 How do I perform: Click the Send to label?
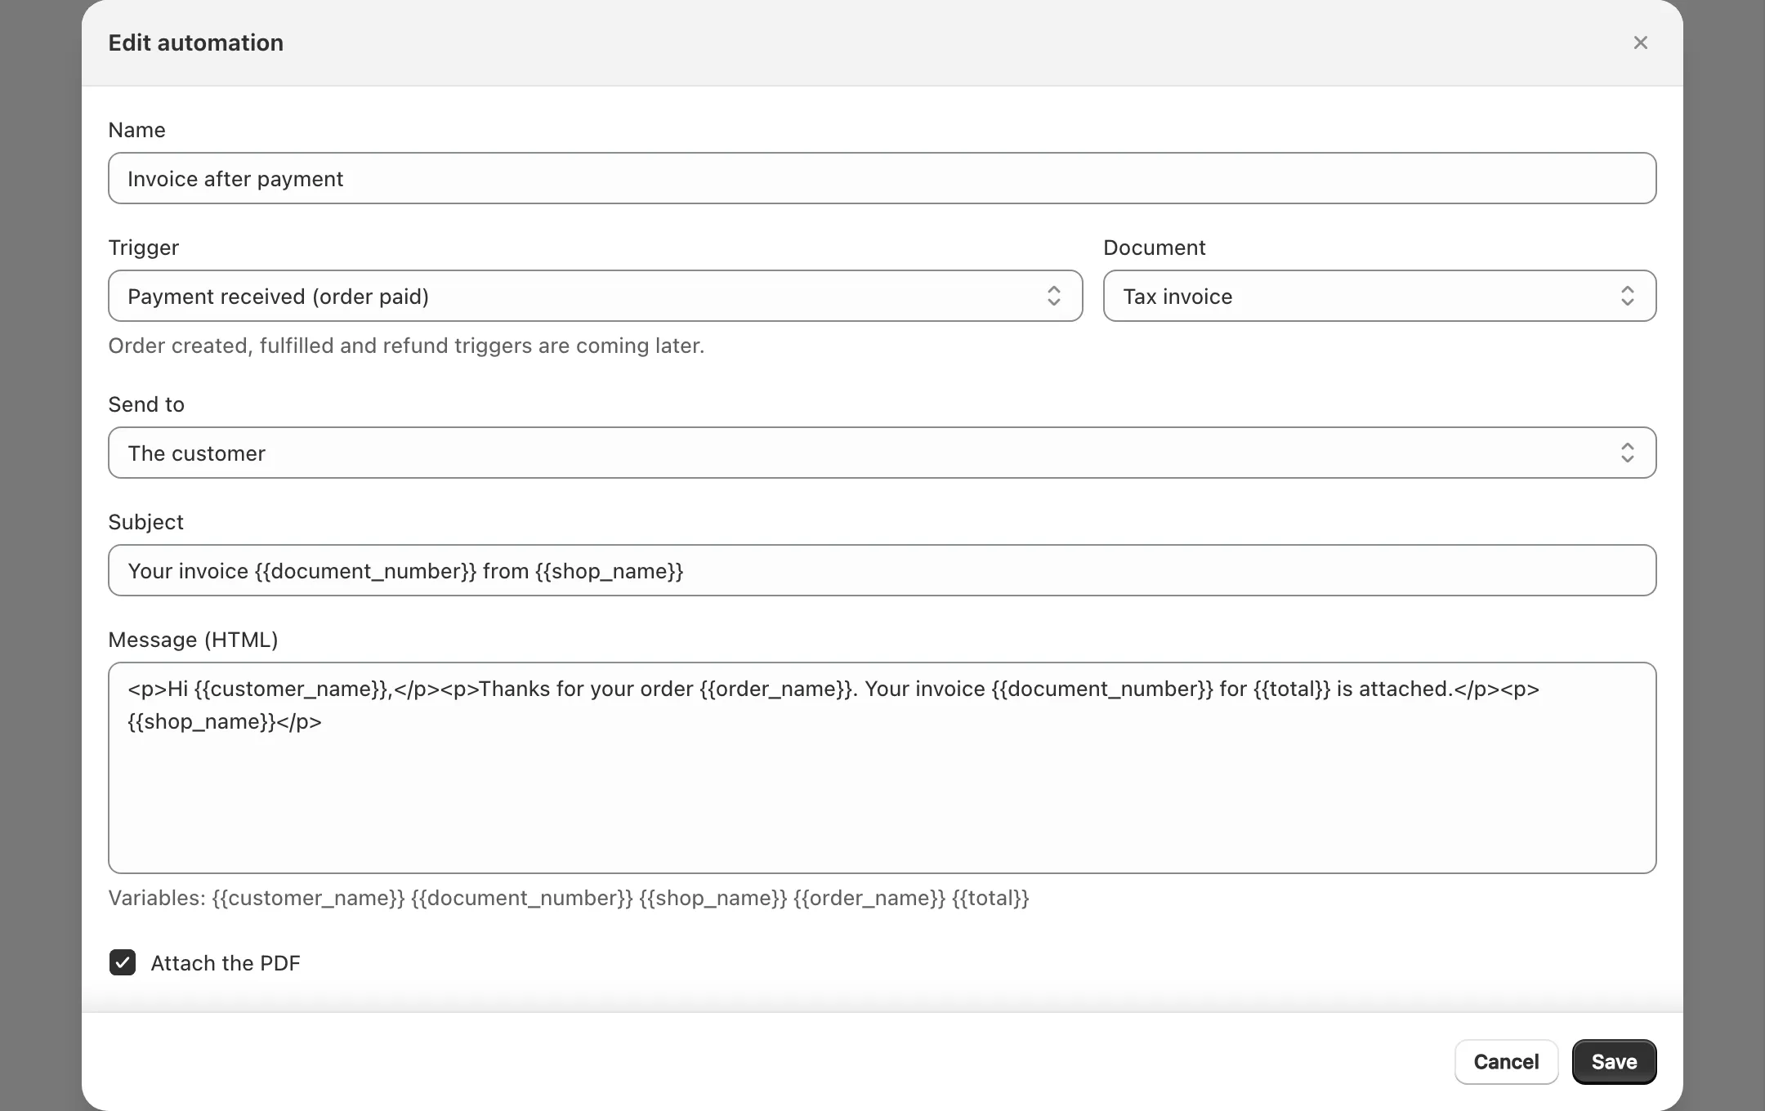pos(146,404)
